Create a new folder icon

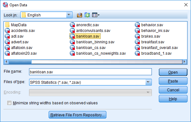click(87, 15)
